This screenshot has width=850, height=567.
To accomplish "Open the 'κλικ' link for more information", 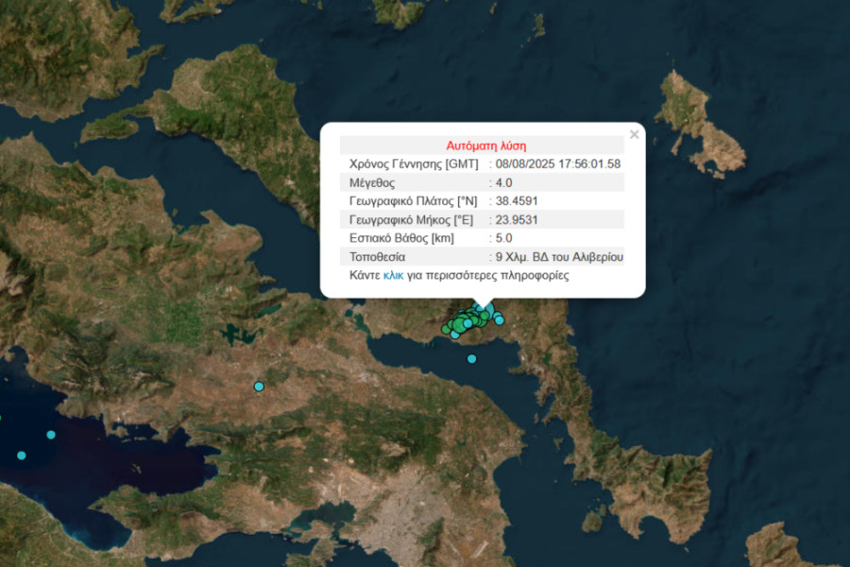I will point(393,276).
